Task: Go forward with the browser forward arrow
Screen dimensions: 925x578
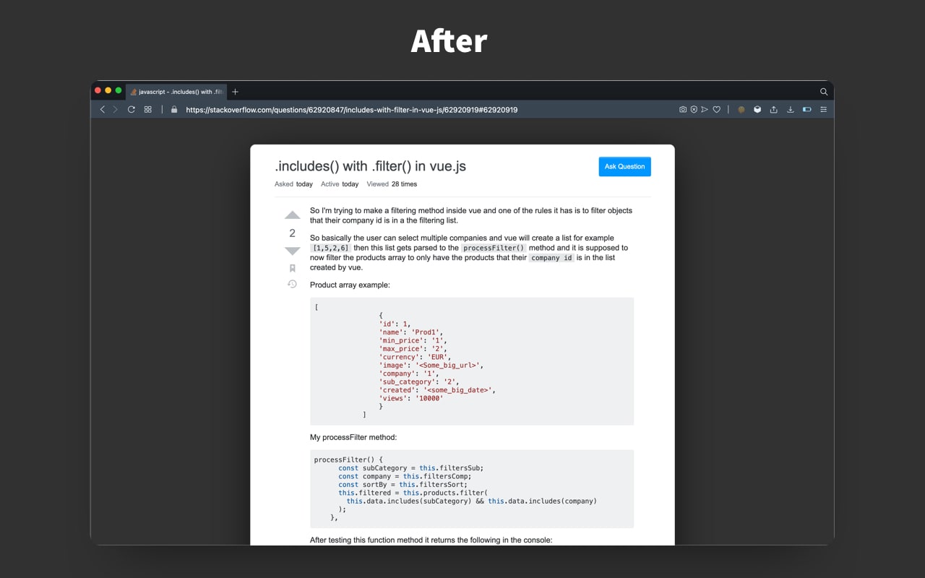Action: 115,110
